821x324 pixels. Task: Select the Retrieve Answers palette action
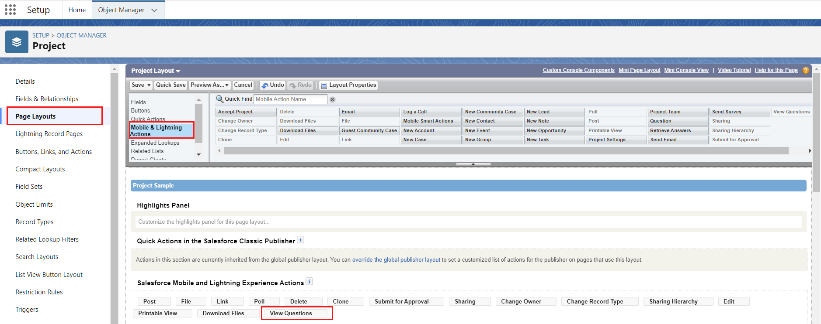coord(678,131)
